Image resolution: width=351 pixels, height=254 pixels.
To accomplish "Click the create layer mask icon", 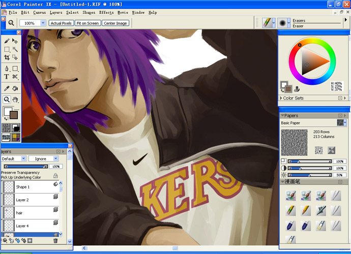I will 30,241.
